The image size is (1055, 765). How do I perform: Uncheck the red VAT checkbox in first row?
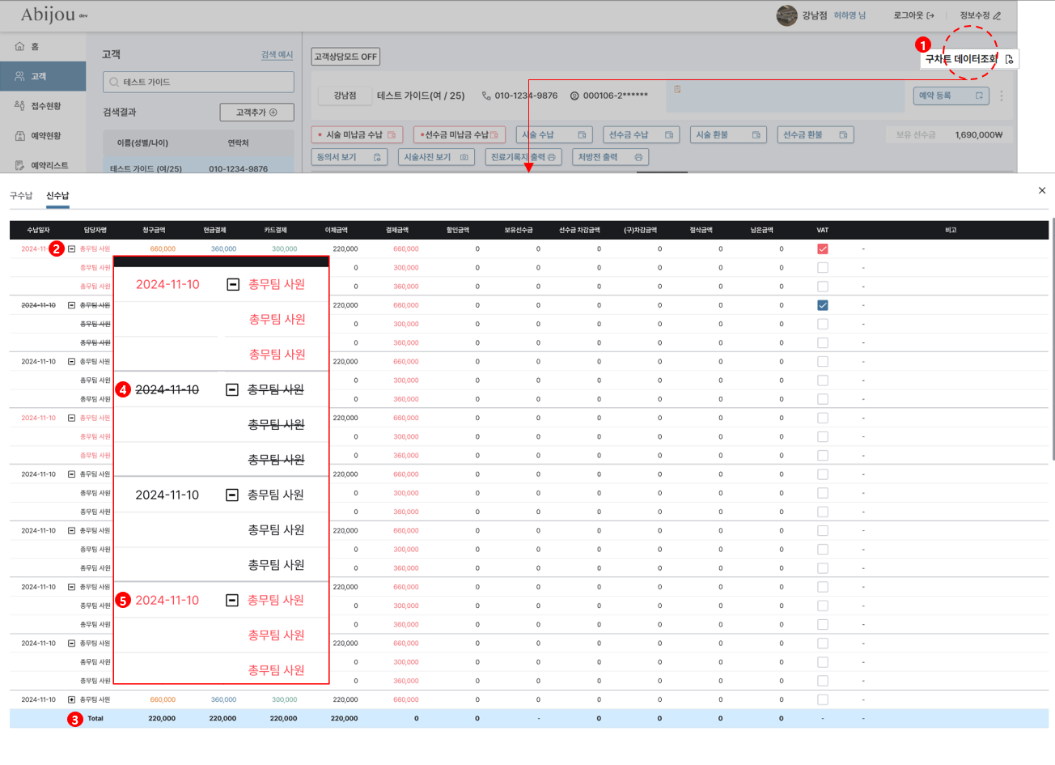(823, 249)
